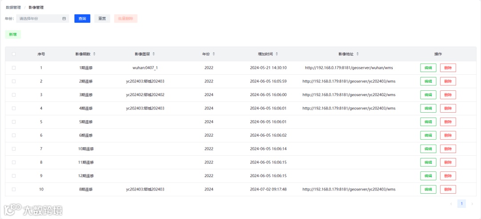481x219 pixels.
Task: Delete the 12期遥感 row
Action: 448,176
